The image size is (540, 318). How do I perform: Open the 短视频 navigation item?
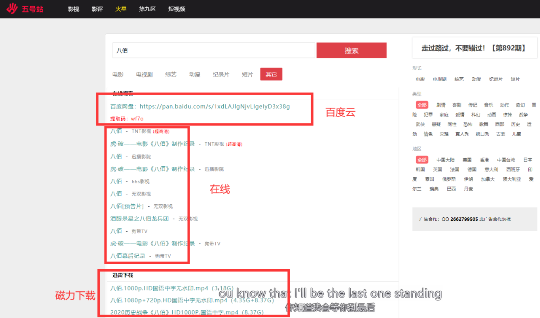coord(177,9)
